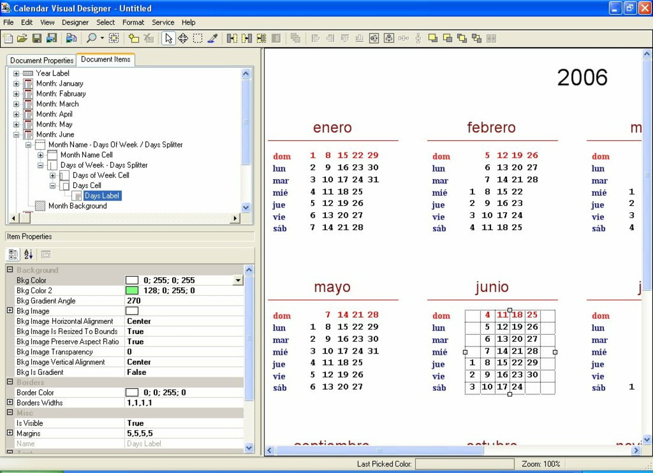Select the Month Background tree item
Image resolution: width=653 pixels, height=473 pixels.
coord(77,206)
